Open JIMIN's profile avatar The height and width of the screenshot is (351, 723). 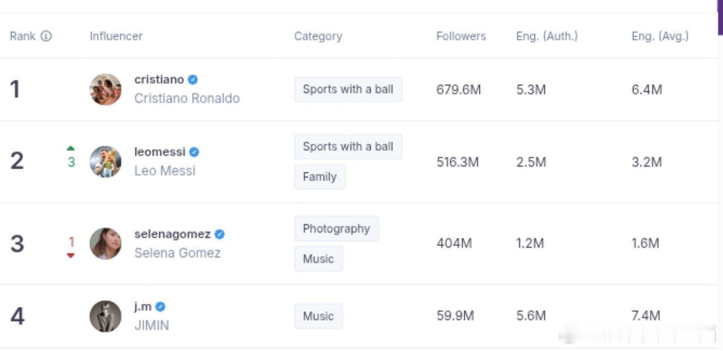pyautogui.click(x=106, y=316)
